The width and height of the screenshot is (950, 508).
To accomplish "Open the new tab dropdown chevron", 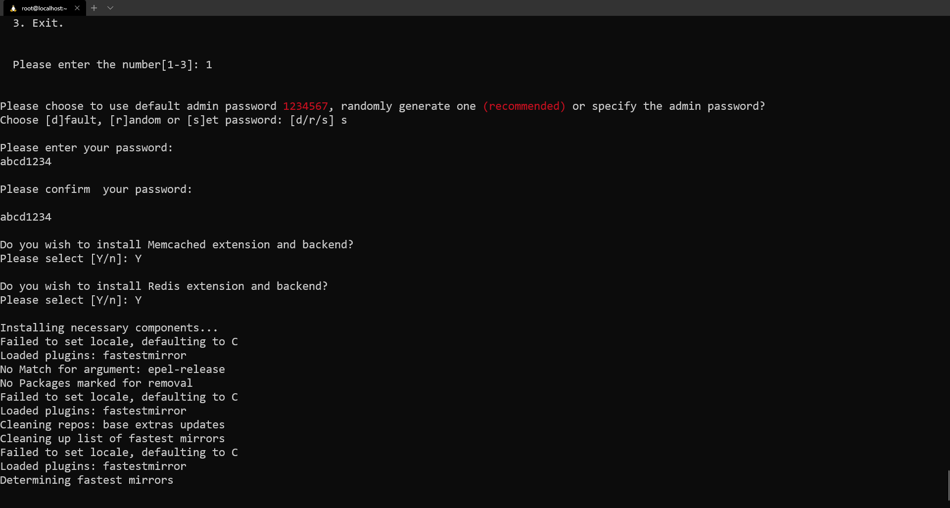I will point(110,8).
